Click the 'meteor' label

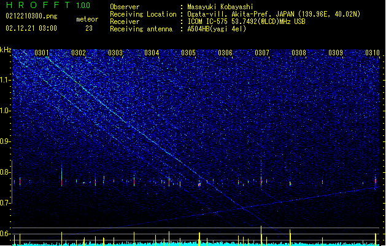tap(87, 19)
